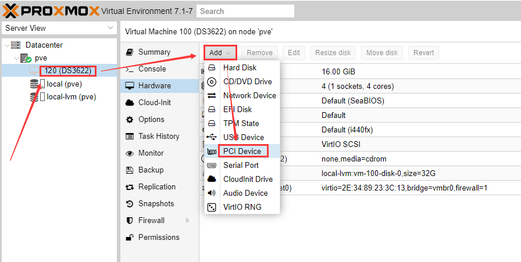Choose CloudInit Drive from Add menu
Viewport: 521px width, 262px height.
(242, 180)
